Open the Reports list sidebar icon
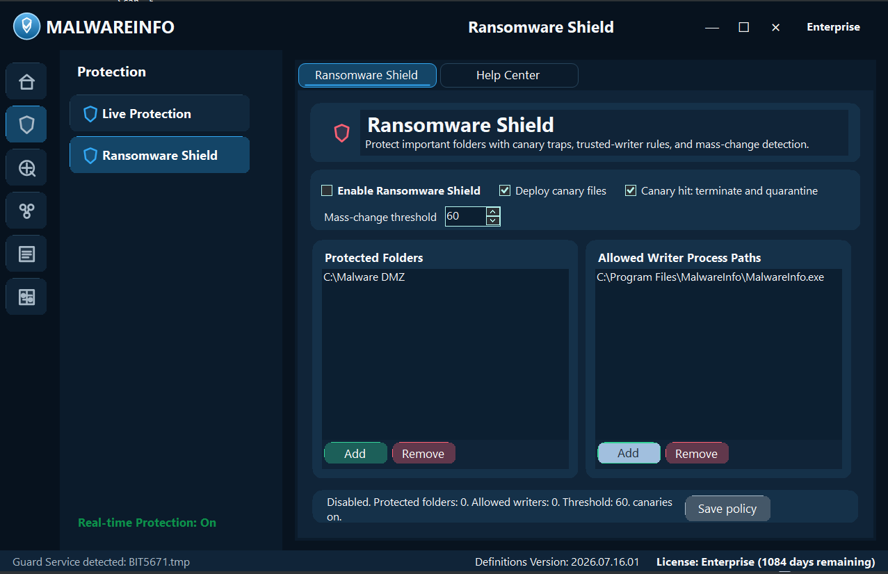The image size is (888, 574). [26, 254]
